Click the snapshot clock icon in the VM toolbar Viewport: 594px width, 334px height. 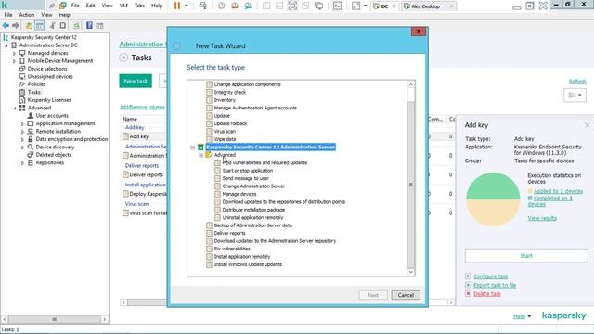221,6
